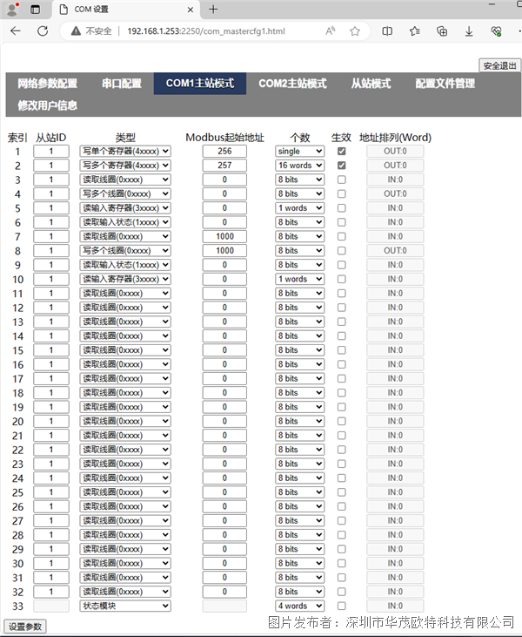Click row 32 从站ID input field
This screenshot has height=637, width=522.
point(51,592)
